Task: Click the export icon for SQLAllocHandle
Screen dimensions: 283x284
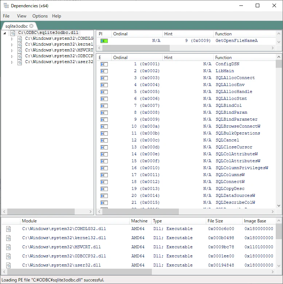Action: (x=104, y=92)
